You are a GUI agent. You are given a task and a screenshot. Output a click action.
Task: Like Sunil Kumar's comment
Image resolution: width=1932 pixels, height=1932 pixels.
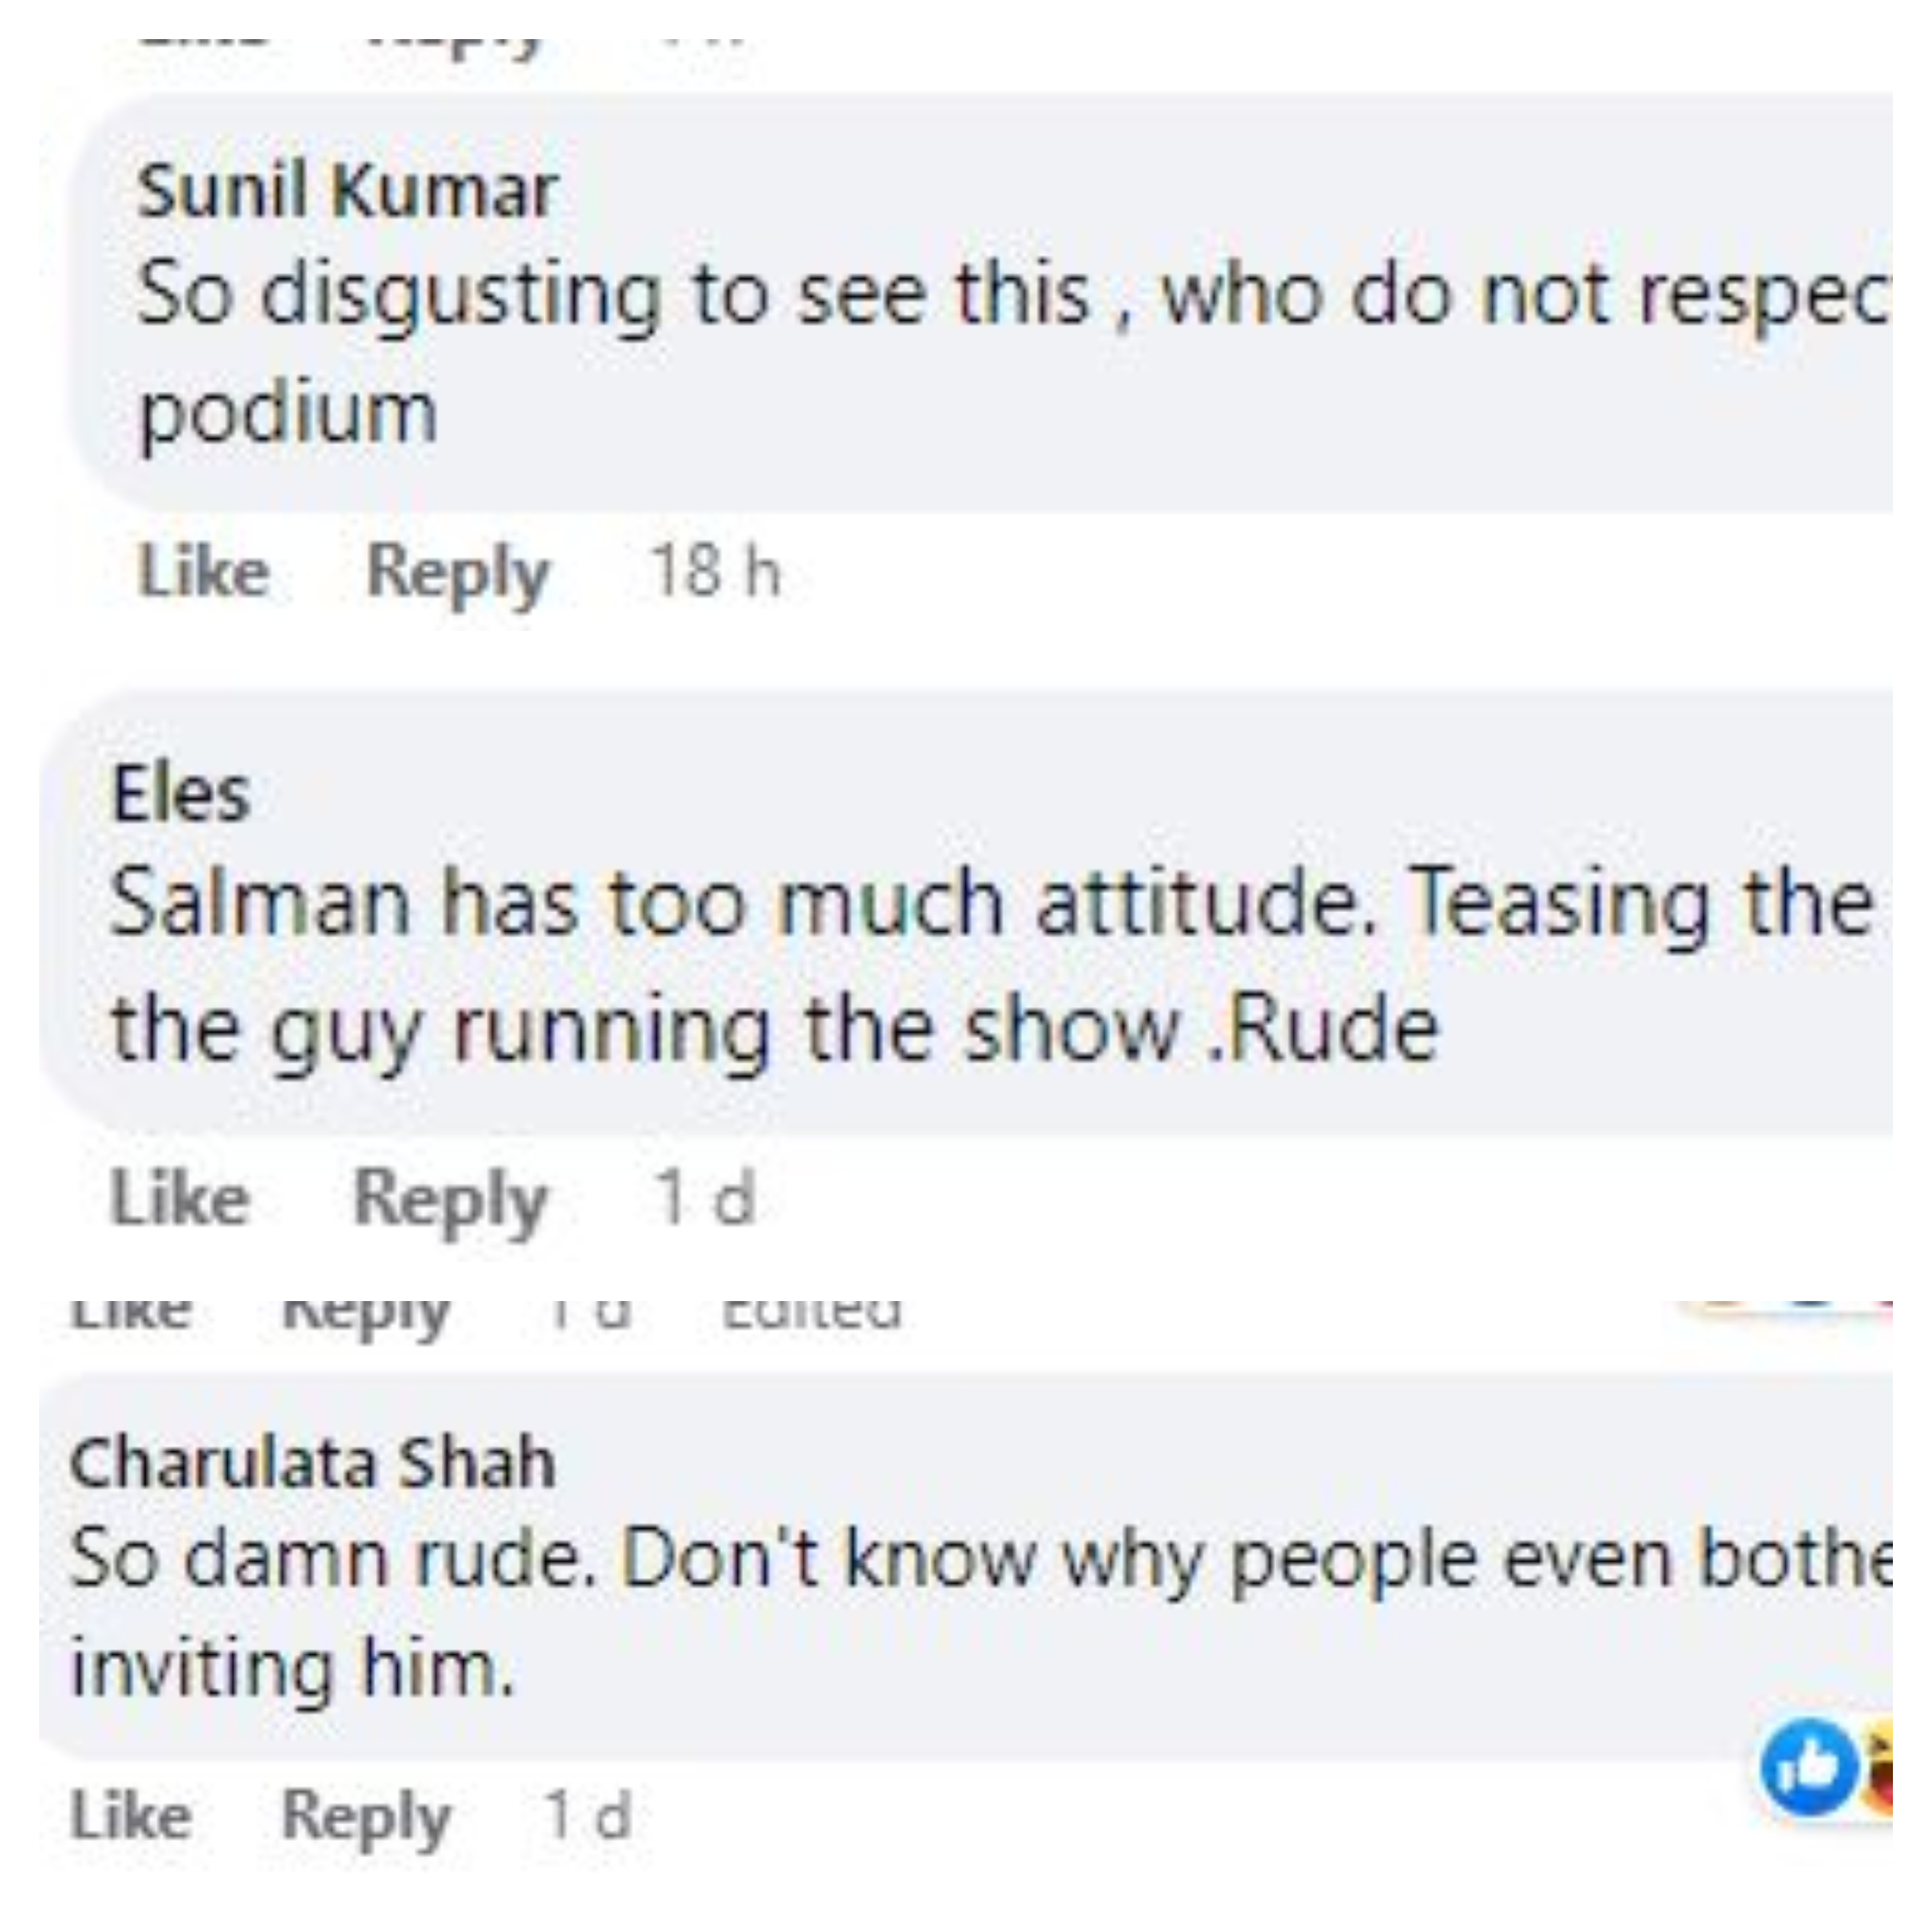point(204,572)
